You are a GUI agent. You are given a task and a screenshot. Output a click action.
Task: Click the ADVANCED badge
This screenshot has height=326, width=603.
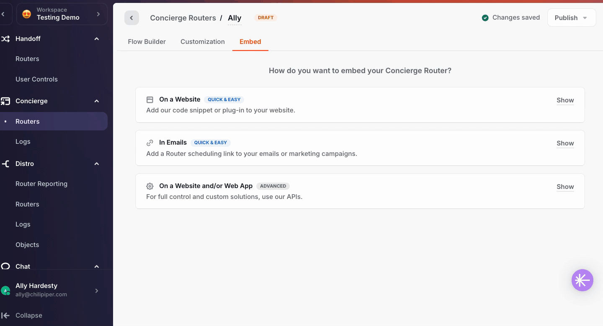273,186
